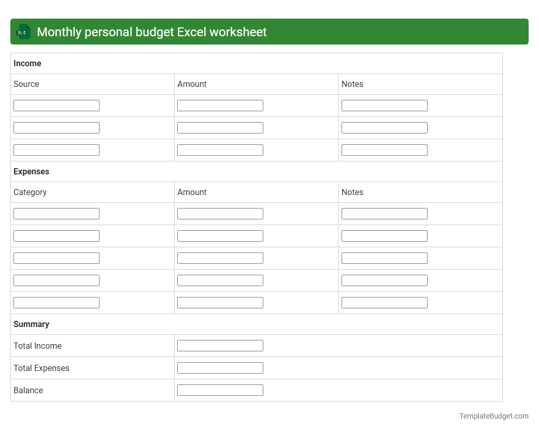The height and width of the screenshot is (431, 539).
Task: Click the first income Amount input field
Action: click(x=220, y=105)
